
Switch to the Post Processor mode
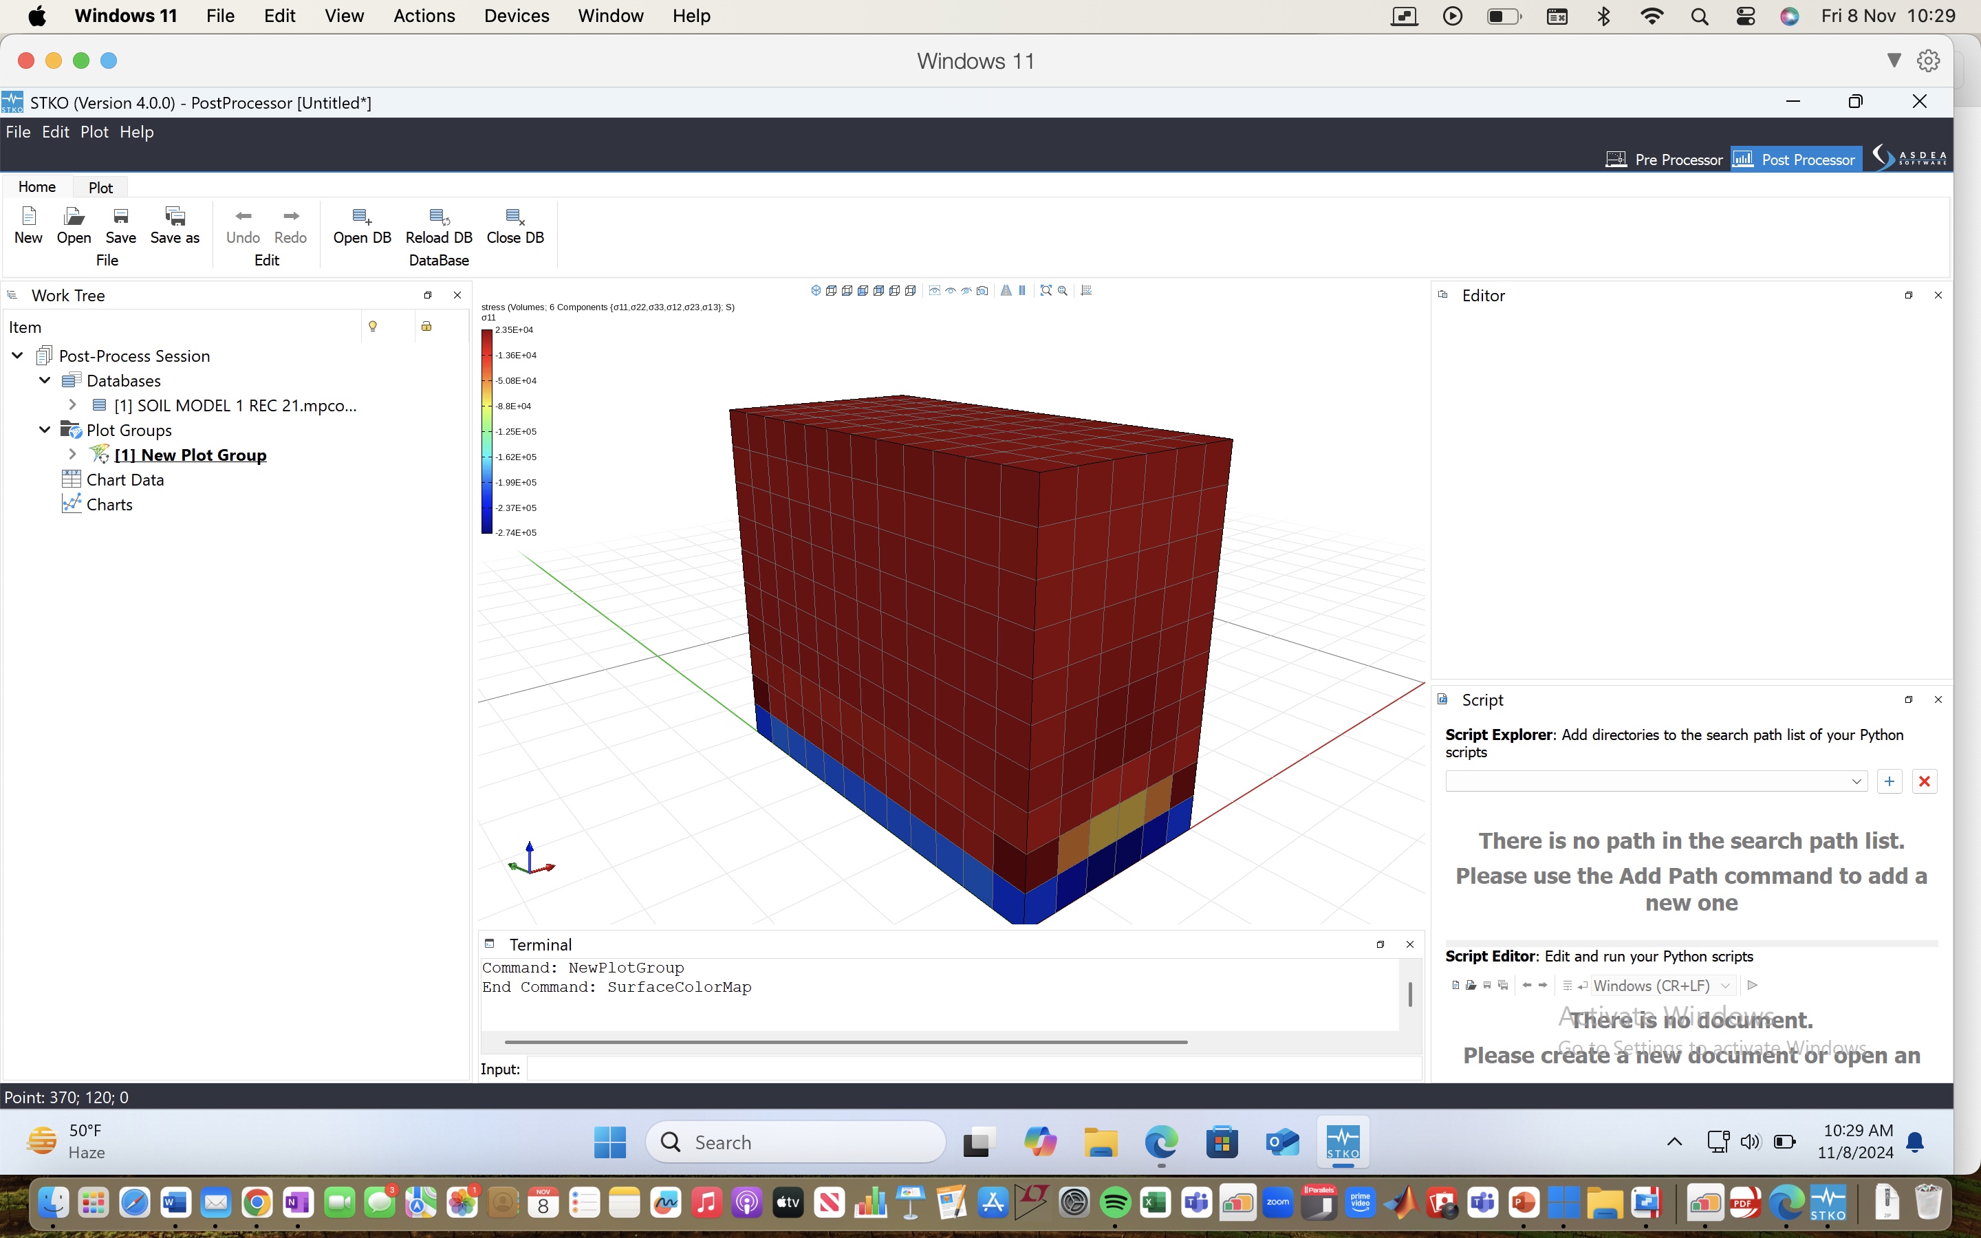tap(1795, 160)
